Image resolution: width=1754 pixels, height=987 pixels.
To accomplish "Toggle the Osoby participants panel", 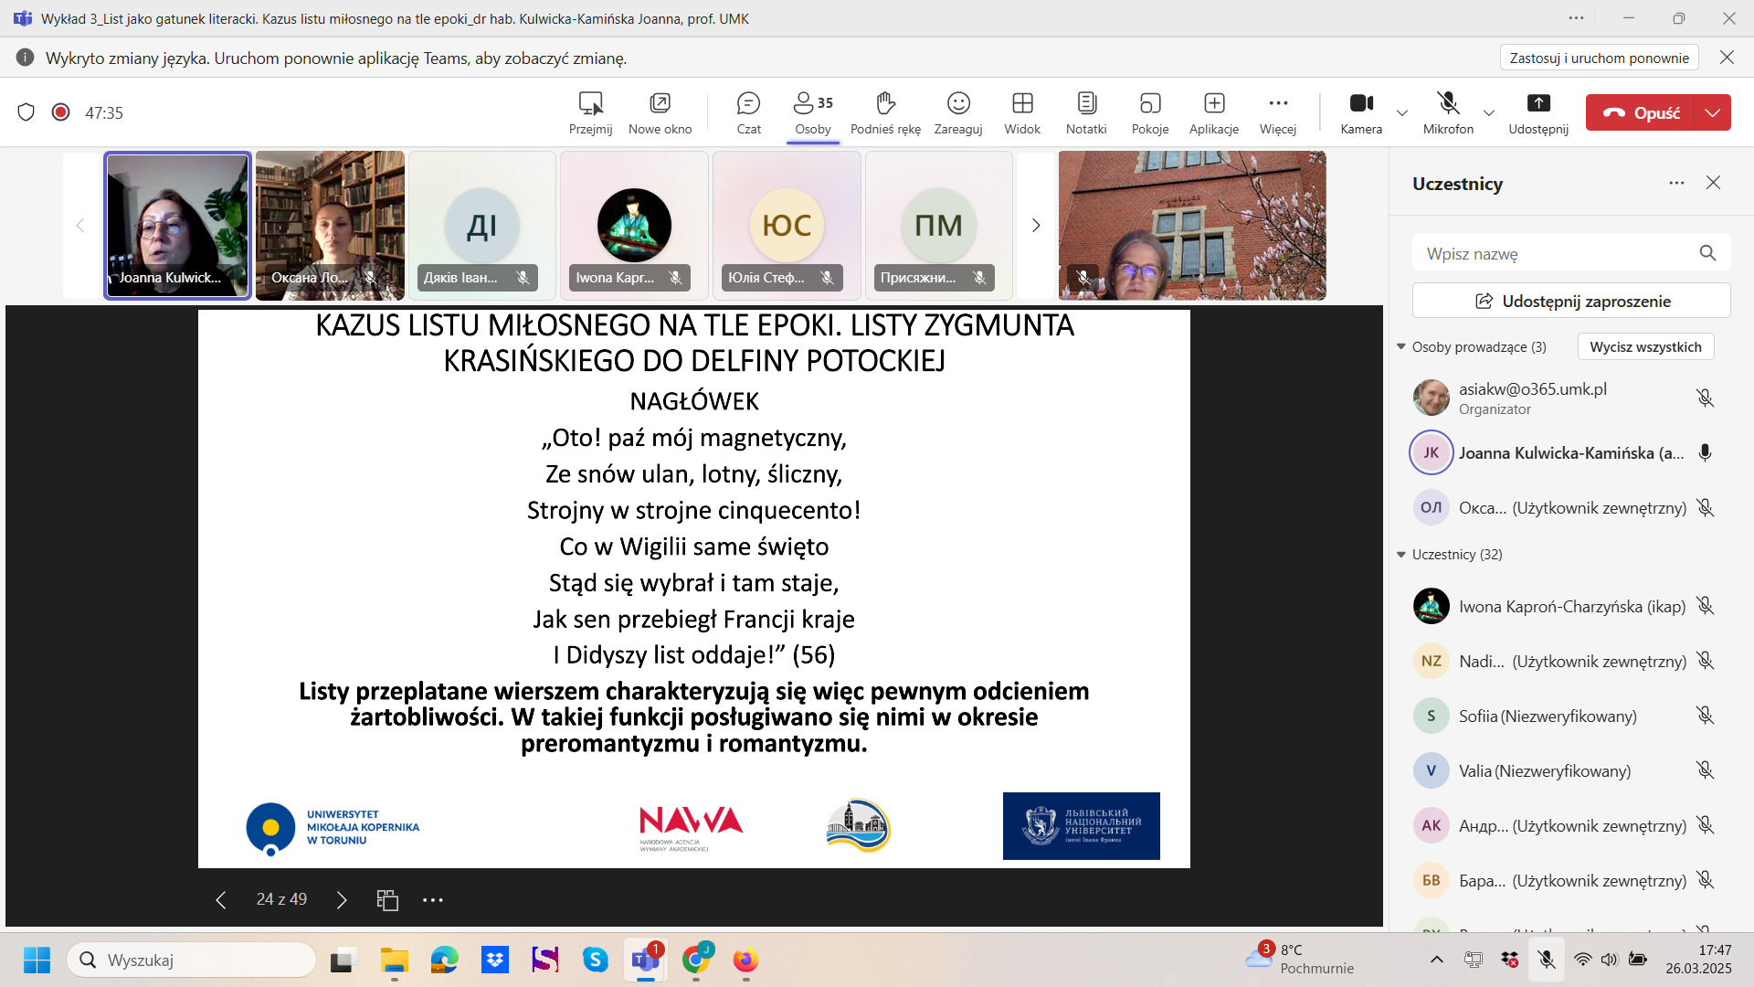I will point(812,112).
